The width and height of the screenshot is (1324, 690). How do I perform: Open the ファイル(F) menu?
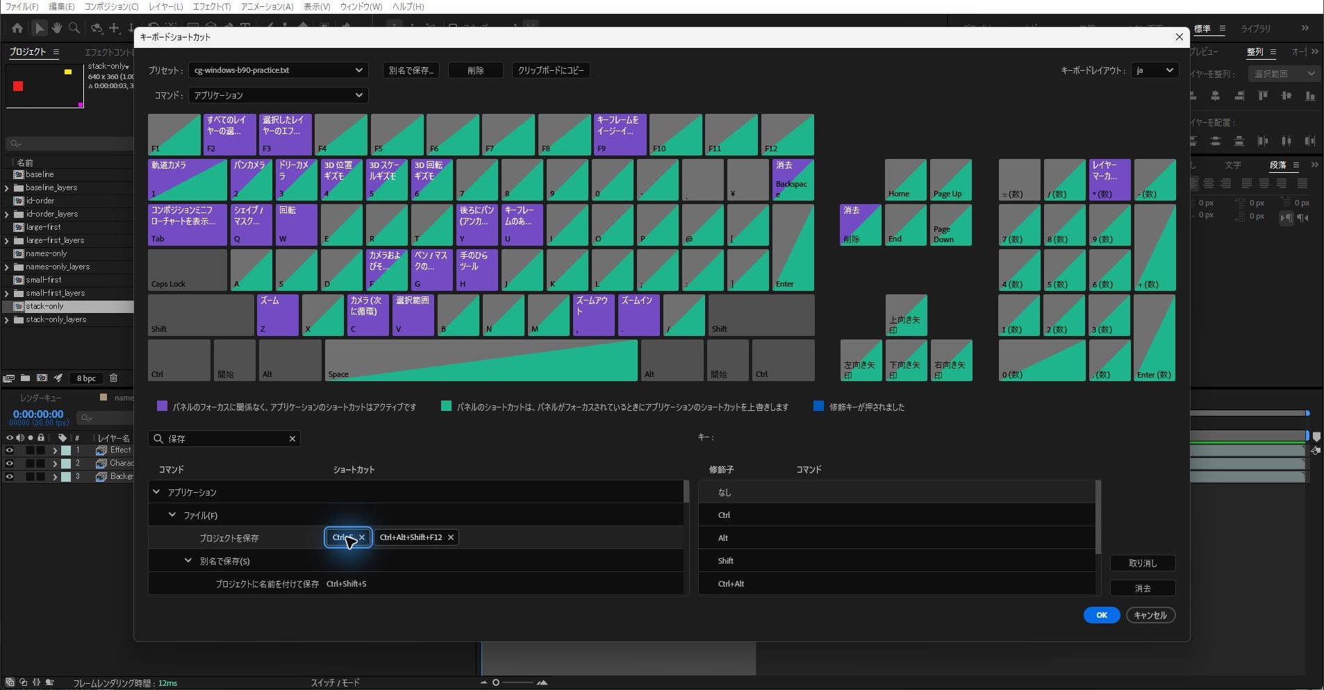(x=22, y=6)
